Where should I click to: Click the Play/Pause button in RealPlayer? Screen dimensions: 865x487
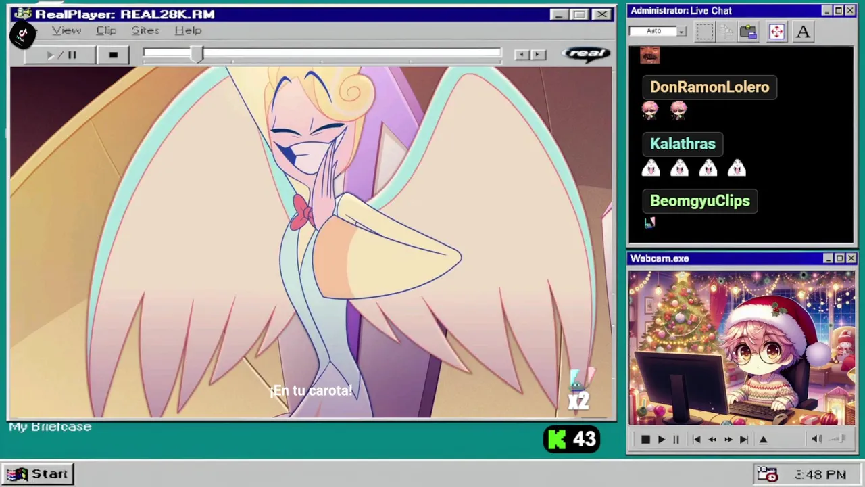[61, 55]
